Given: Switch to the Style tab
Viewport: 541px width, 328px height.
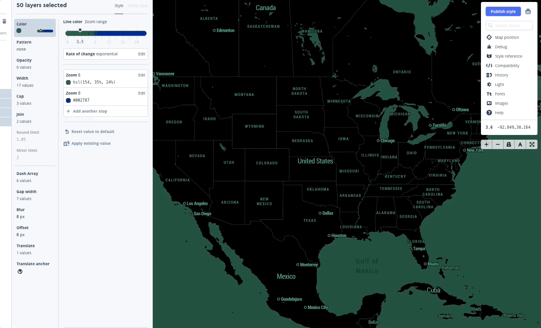Looking at the screenshot, I should (x=119, y=6).
